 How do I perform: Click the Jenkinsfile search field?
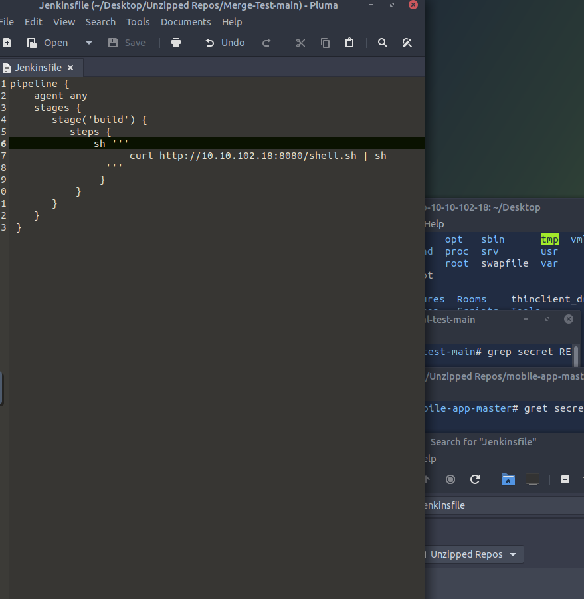(504, 505)
